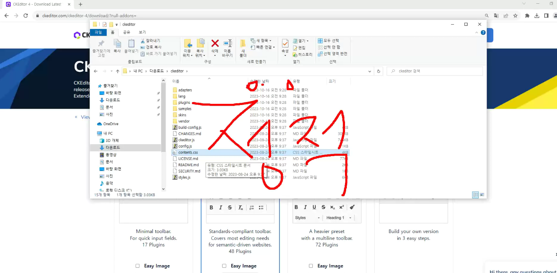Screen dimensions: 557x273
Task: Open a new Chrome tab
Action: pos(81,4)
